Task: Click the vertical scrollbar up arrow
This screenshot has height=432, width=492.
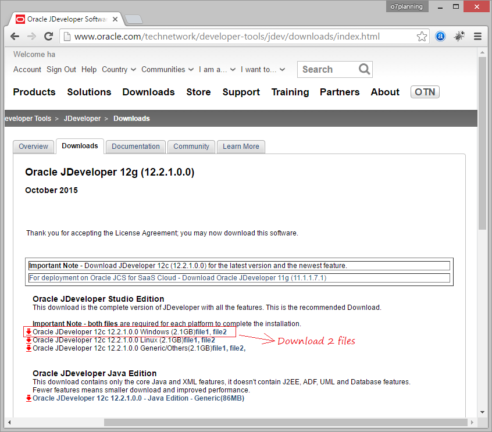Action: (x=482, y=52)
